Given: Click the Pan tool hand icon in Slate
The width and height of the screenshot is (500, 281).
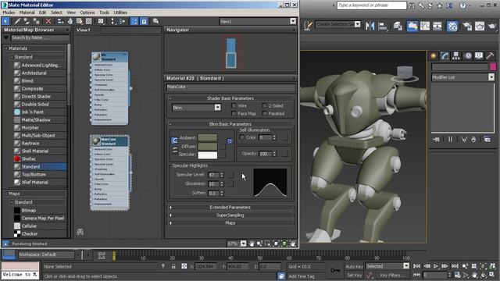Looking at the screenshot, I should coord(252,244).
